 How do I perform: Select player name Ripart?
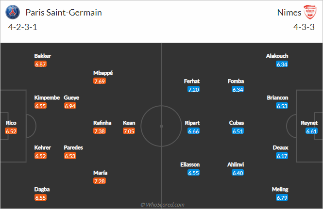(192, 123)
